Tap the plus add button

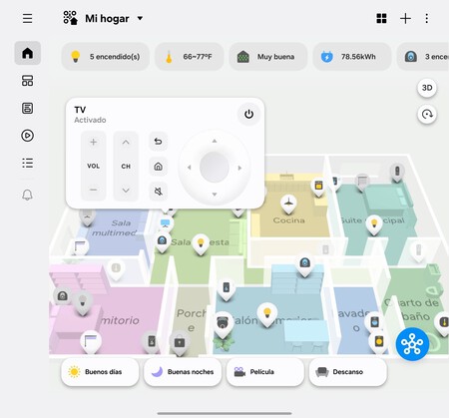click(405, 18)
